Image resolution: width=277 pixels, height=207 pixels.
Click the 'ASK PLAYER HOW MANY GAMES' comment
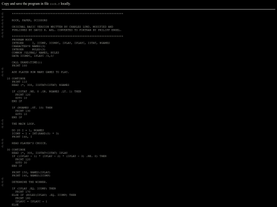[41, 72]
